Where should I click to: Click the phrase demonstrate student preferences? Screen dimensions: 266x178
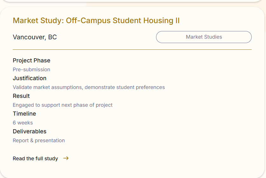125,87
